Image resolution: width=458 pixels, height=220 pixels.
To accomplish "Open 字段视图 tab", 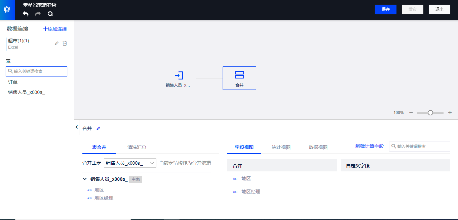I will 244,147.
